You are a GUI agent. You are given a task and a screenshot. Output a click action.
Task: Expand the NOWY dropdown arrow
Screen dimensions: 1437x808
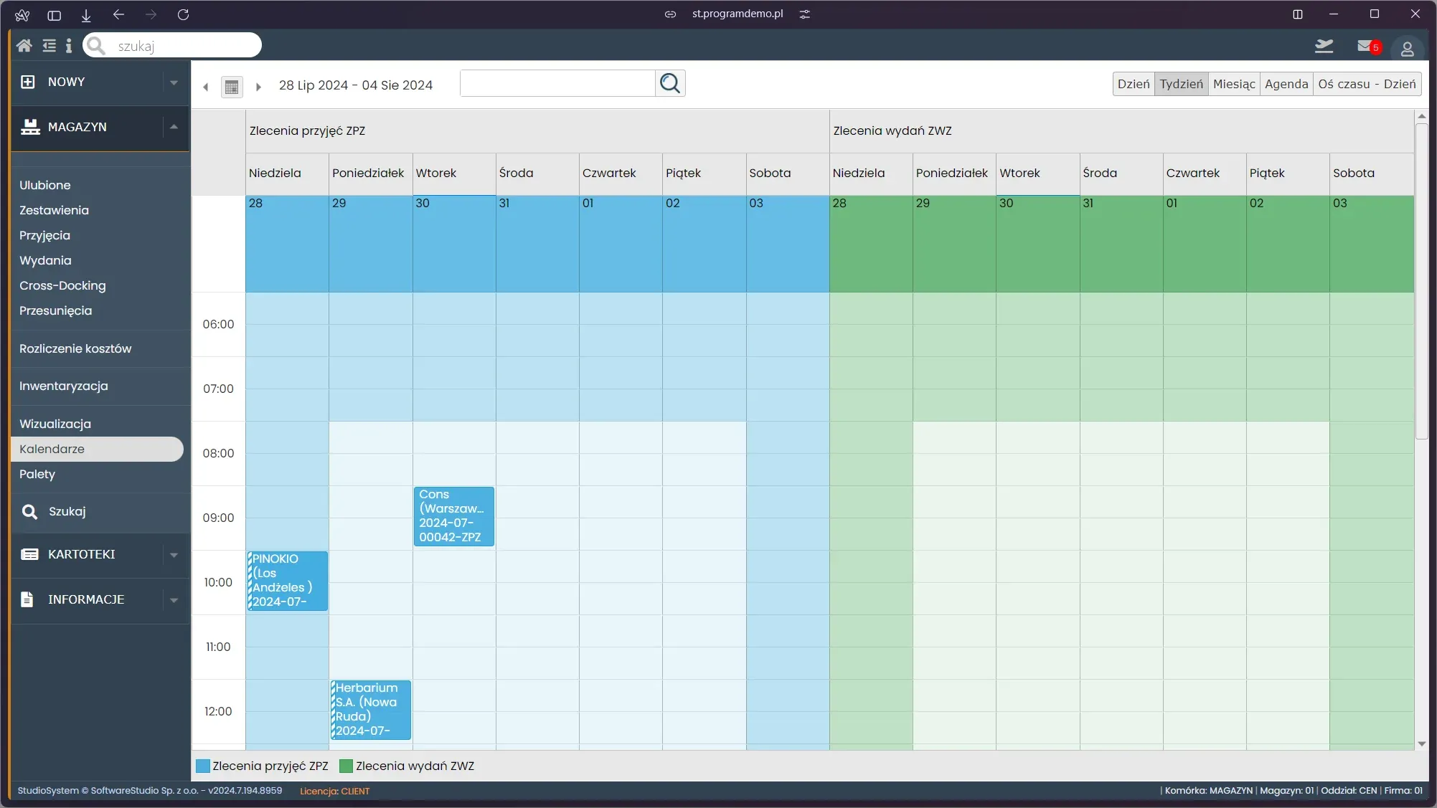pyautogui.click(x=174, y=82)
